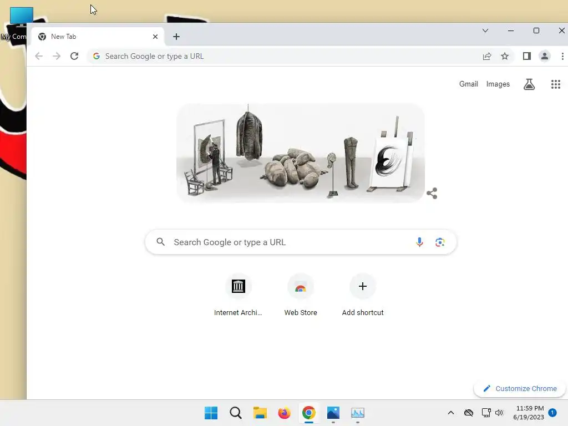This screenshot has height=426, width=568.
Task: Show hidden system tray icons
Action: (x=450, y=413)
